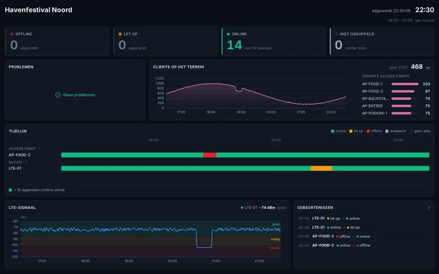Click the red status dot beside OFFLINE
This screenshot has width=439, height=274.
pos(12,34)
